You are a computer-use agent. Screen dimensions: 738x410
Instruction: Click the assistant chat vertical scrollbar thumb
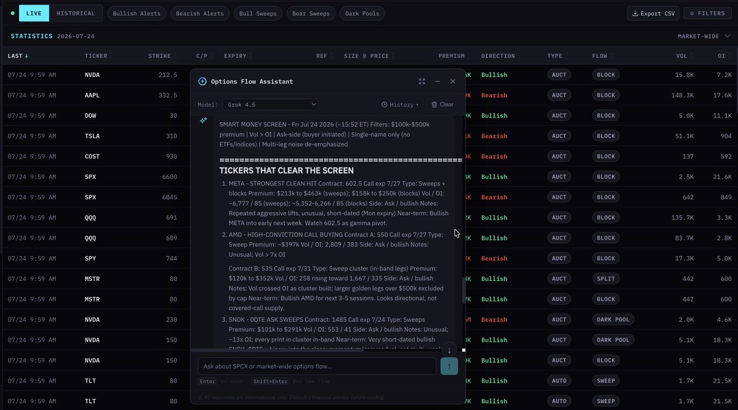[x=463, y=290]
